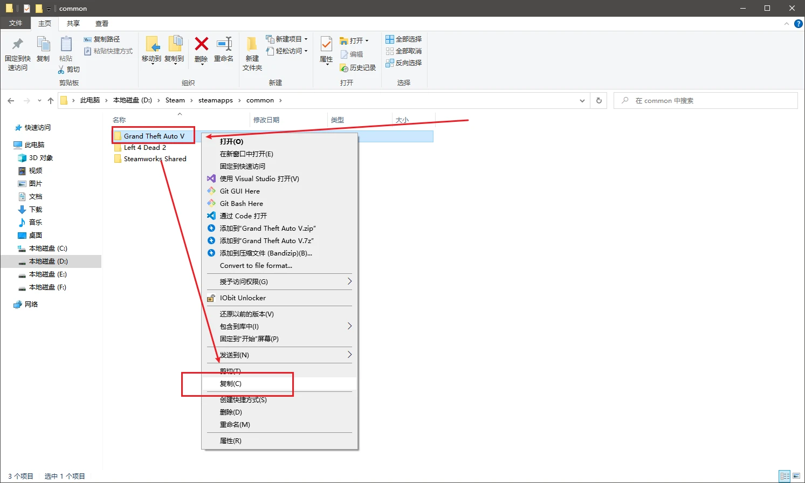The height and width of the screenshot is (483, 805).
Task: Click the Up one level arrow
Action: click(x=51, y=100)
